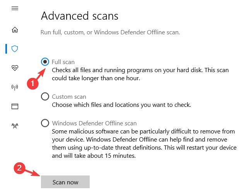
Task: Open the hamburger navigation menu
Action: coord(15,8)
